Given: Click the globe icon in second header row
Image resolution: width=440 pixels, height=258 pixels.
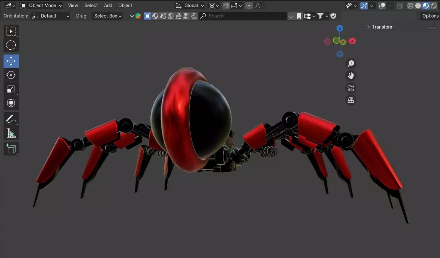Looking at the screenshot, I should coord(171,16).
